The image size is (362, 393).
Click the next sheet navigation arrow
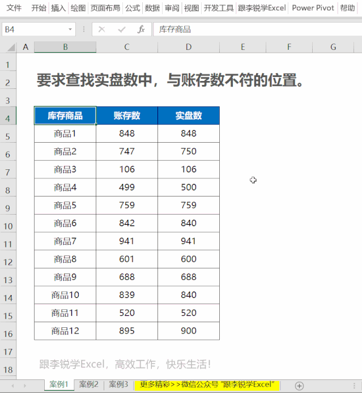point(25,386)
